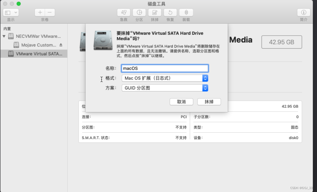Click the Media disk title text
Image resolution: width=317 pixels, height=192 pixels.
tap(241, 40)
